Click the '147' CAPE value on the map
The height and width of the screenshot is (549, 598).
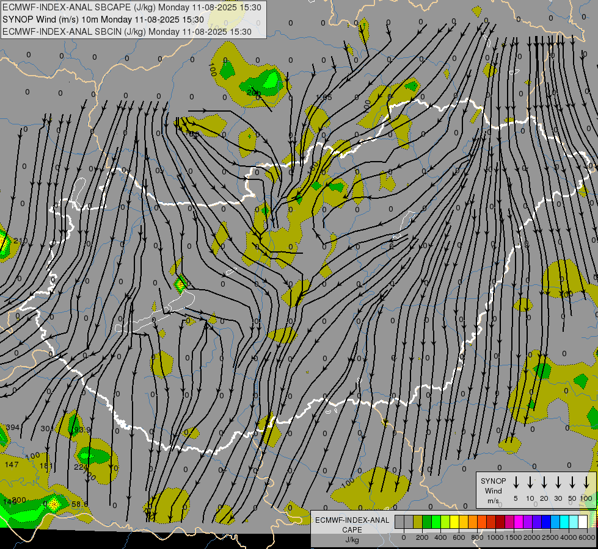tap(12, 464)
